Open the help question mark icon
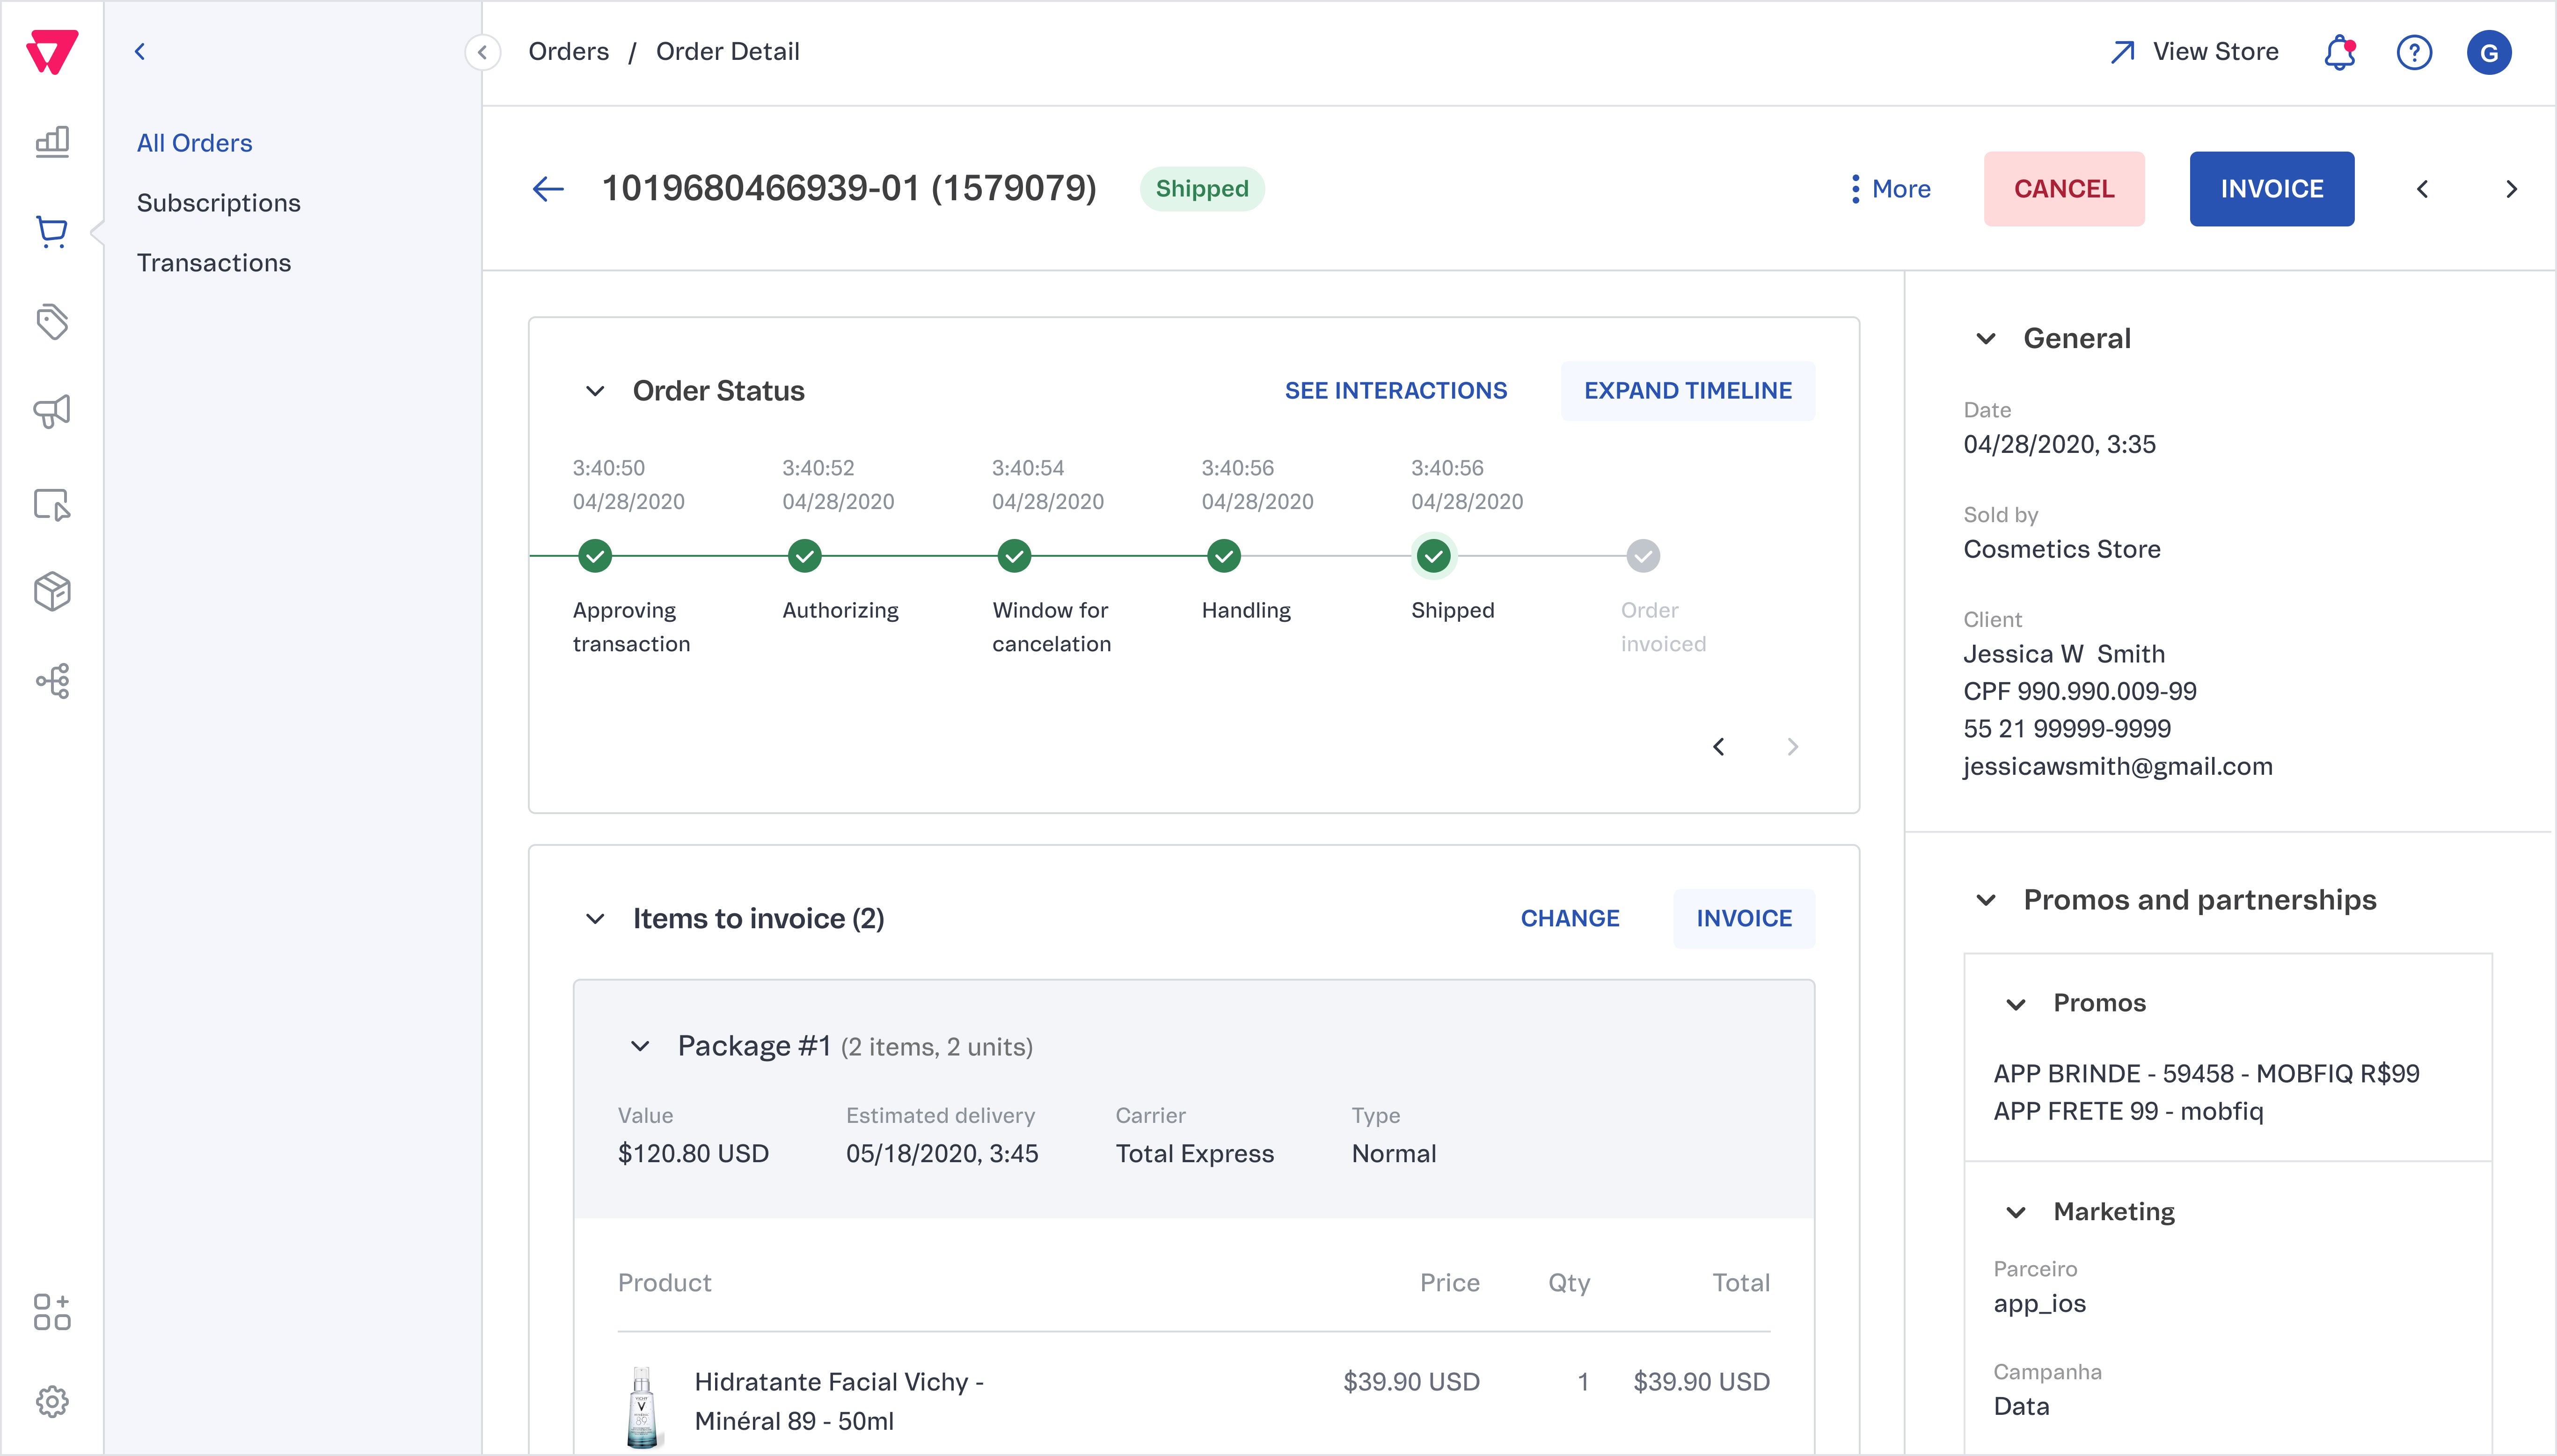The width and height of the screenshot is (2557, 1456). tap(2414, 52)
